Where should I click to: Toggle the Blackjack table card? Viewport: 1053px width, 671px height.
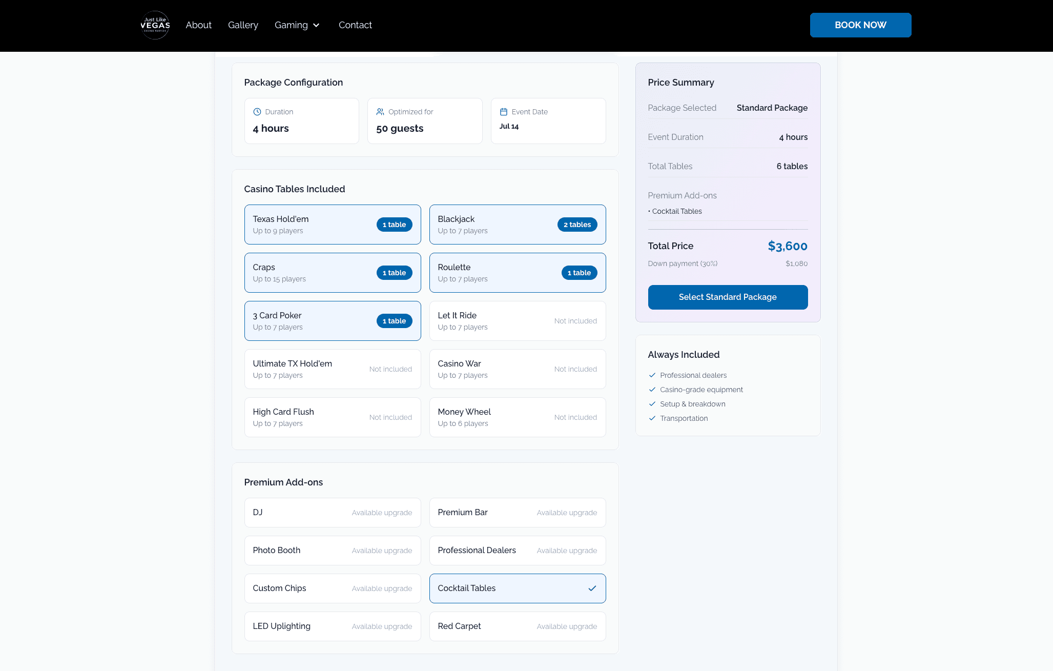pos(518,225)
